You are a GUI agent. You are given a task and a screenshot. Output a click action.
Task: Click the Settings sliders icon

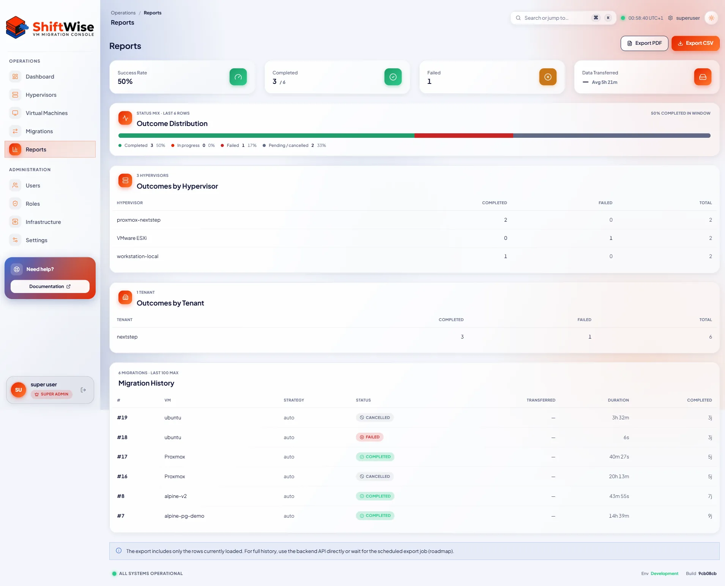pyautogui.click(x=15, y=240)
